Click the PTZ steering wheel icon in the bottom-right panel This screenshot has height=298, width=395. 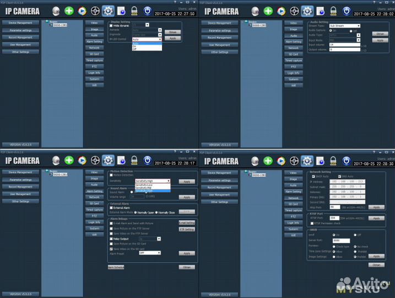coord(293,160)
